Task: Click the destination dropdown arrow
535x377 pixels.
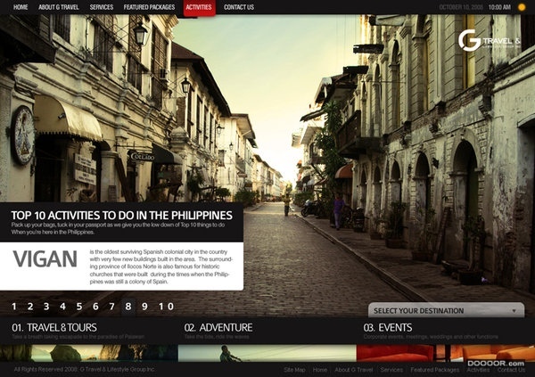Action: coord(514,311)
